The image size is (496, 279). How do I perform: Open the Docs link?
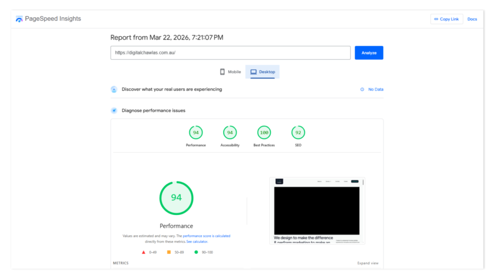tap(472, 19)
